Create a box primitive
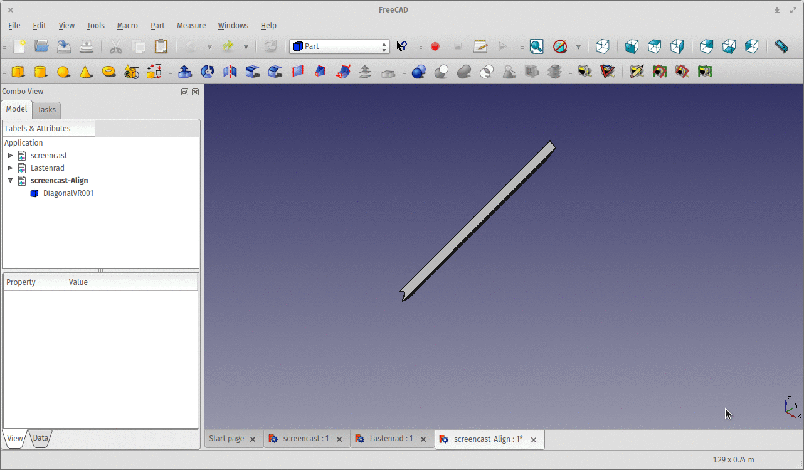This screenshot has height=470, width=804. (18, 72)
